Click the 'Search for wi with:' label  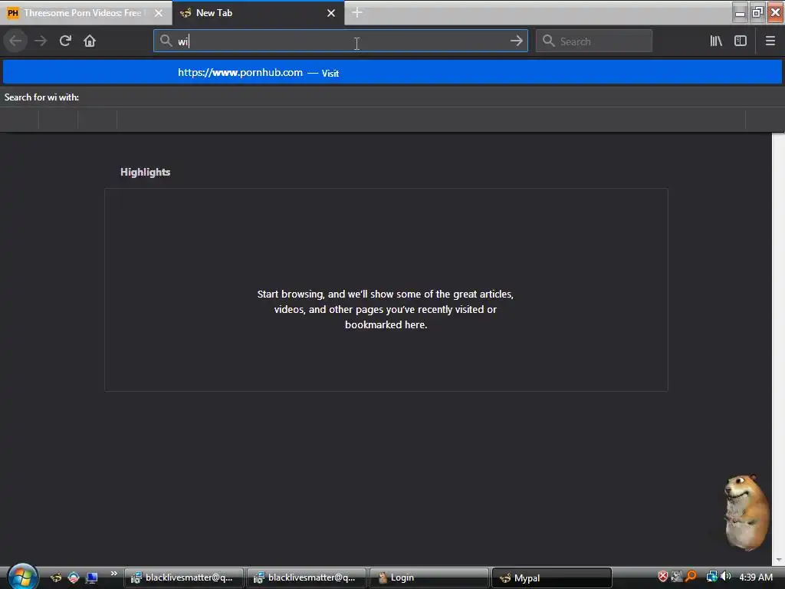coord(41,97)
